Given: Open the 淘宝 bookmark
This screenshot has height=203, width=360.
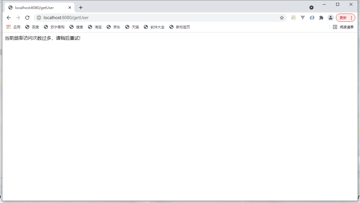Looking at the screenshot, I should pos(95,27).
